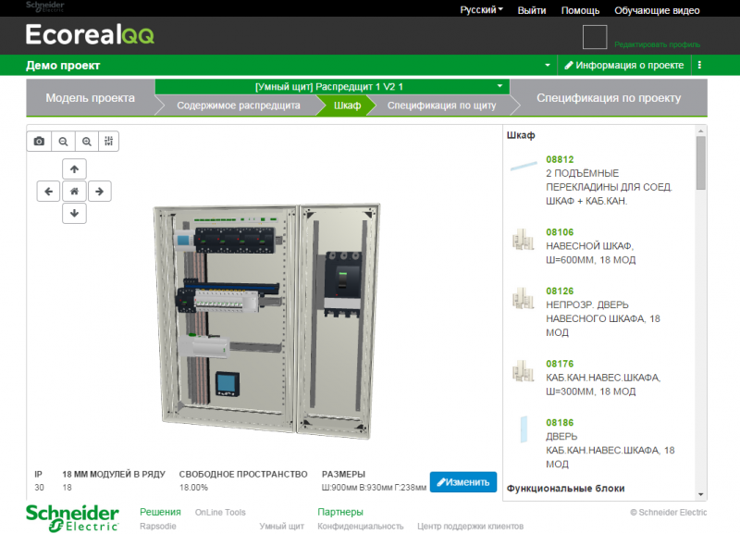Click the © Schneider Electric copyright text

(668, 513)
